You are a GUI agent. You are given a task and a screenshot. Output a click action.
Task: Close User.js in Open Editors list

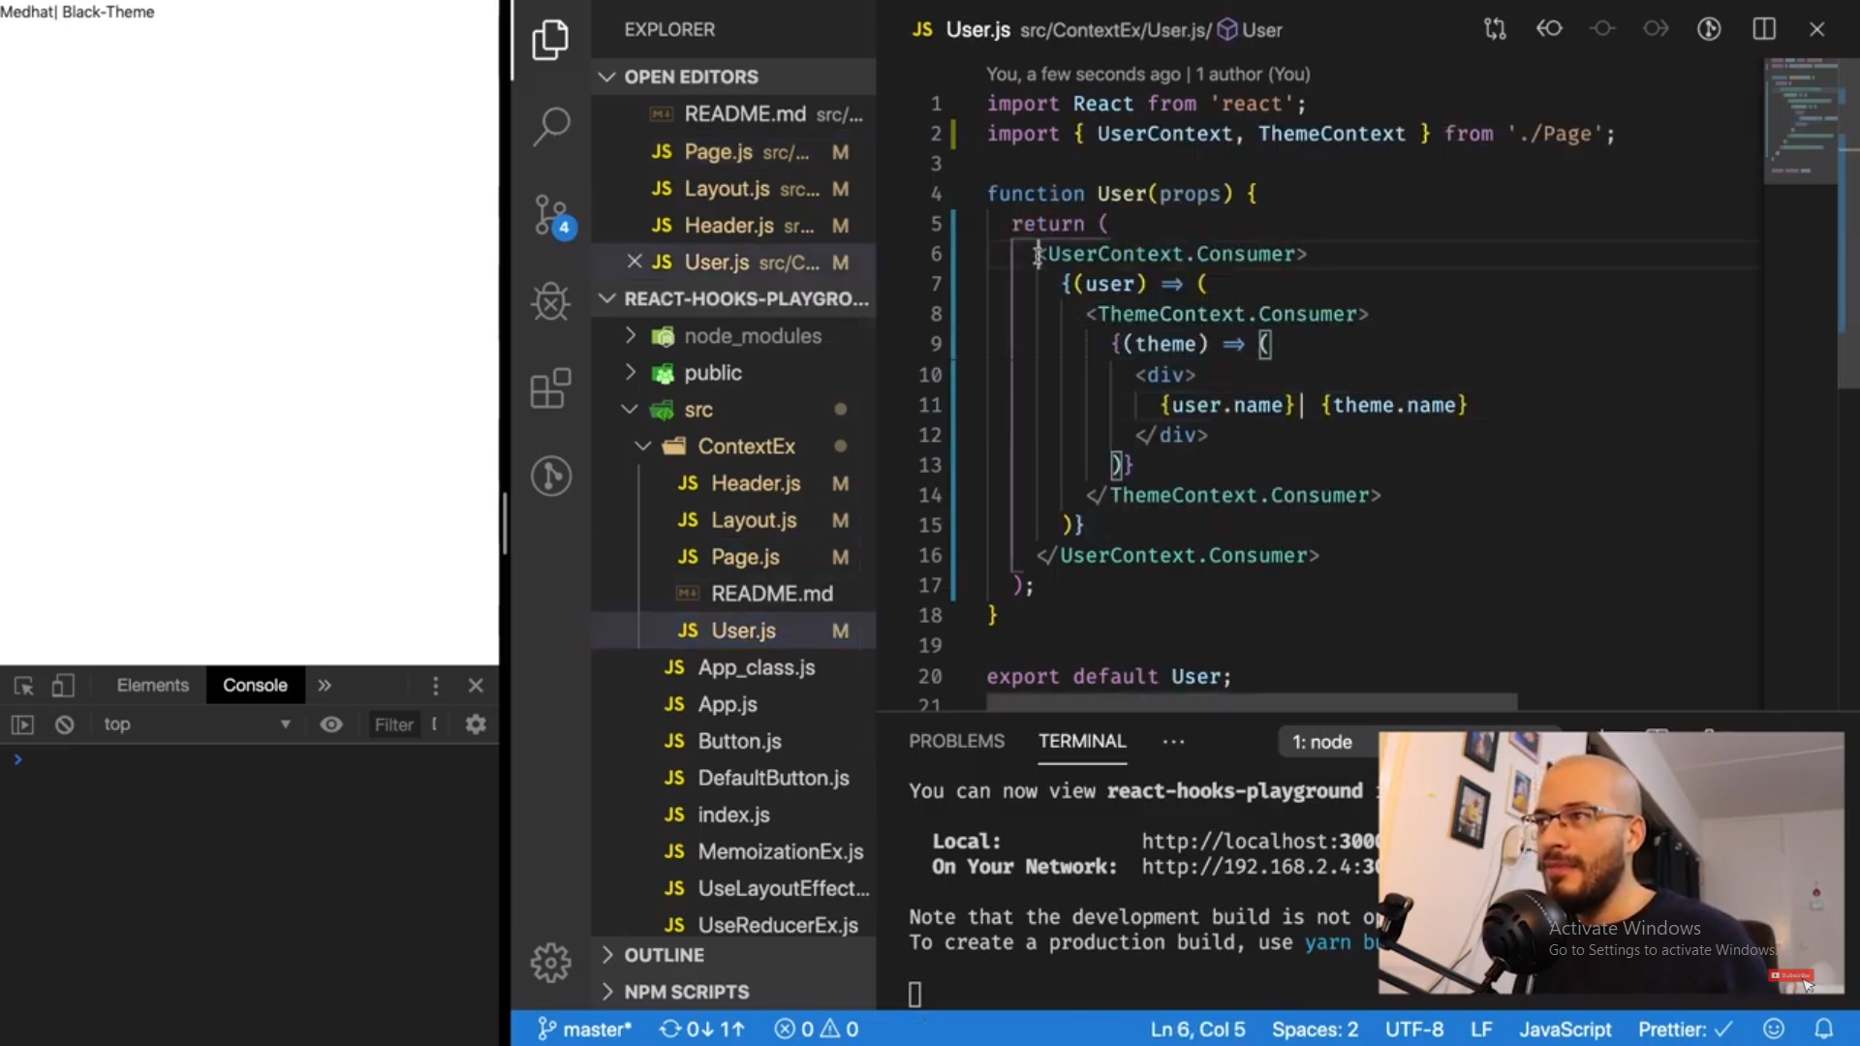pyautogui.click(x=635, y=261)
